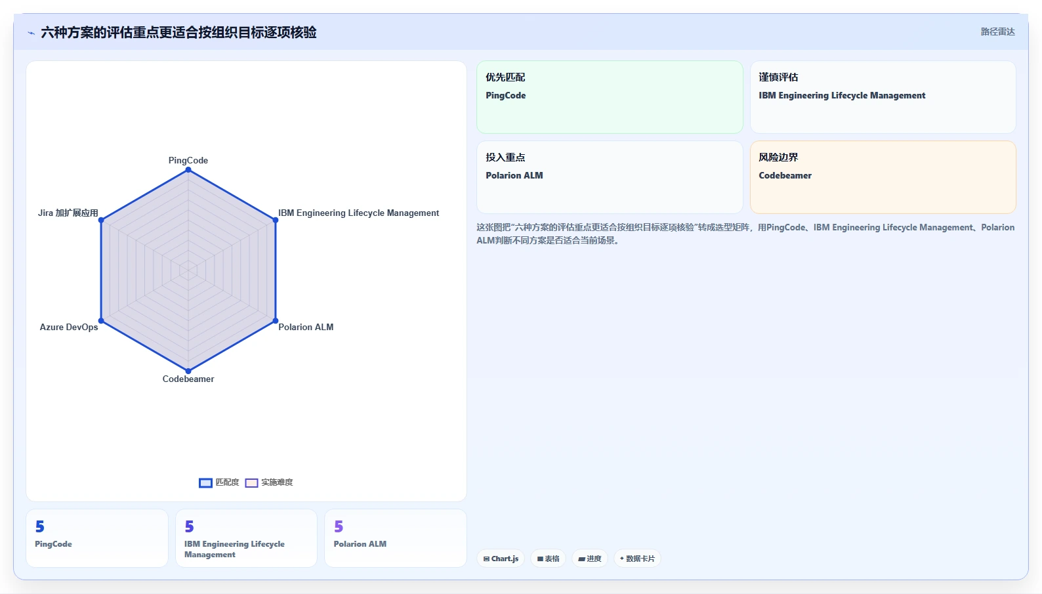Click the Polarion ALM axis label on radar
This screenshot has height=594, width=1042.
(x=306, y=327)
